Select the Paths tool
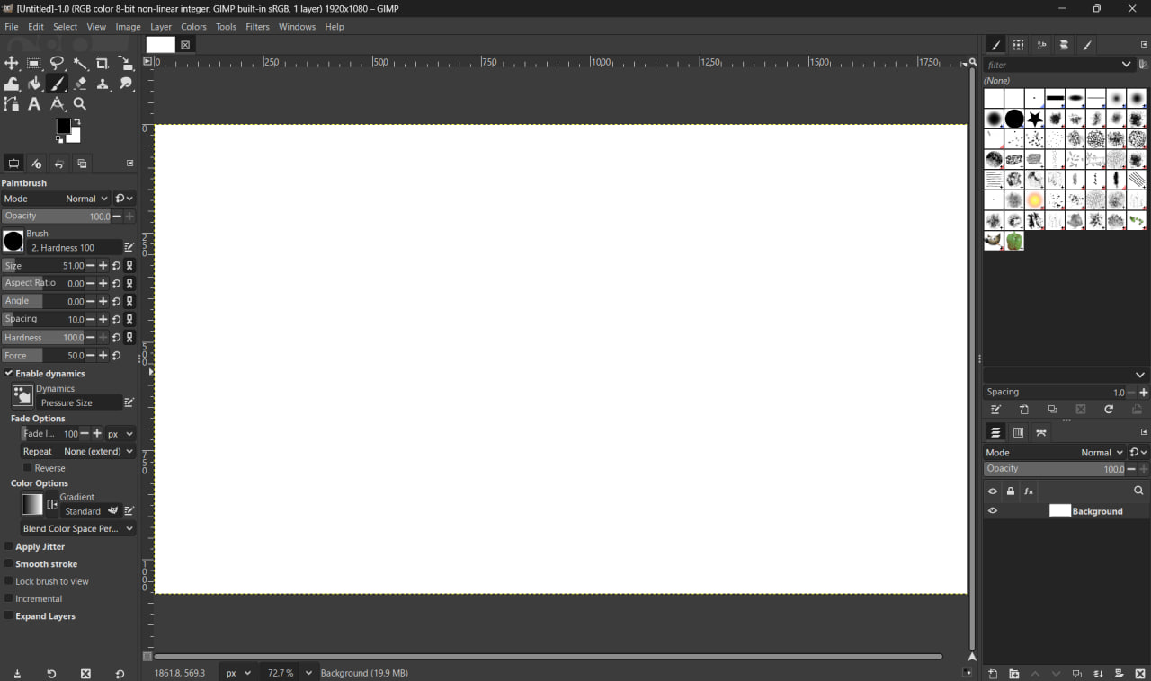 (12, 104)
